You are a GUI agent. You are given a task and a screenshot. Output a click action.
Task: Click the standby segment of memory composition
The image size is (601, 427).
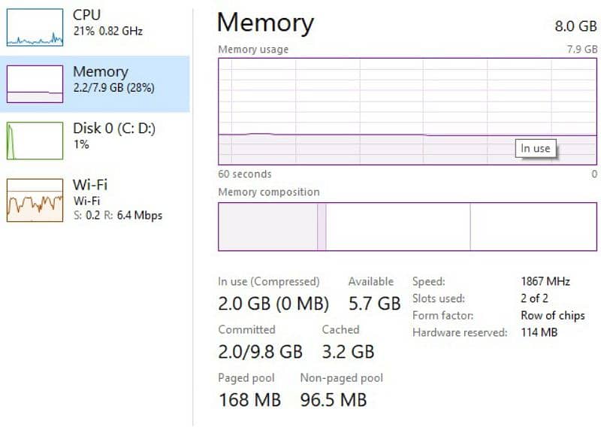coord(398,226)
